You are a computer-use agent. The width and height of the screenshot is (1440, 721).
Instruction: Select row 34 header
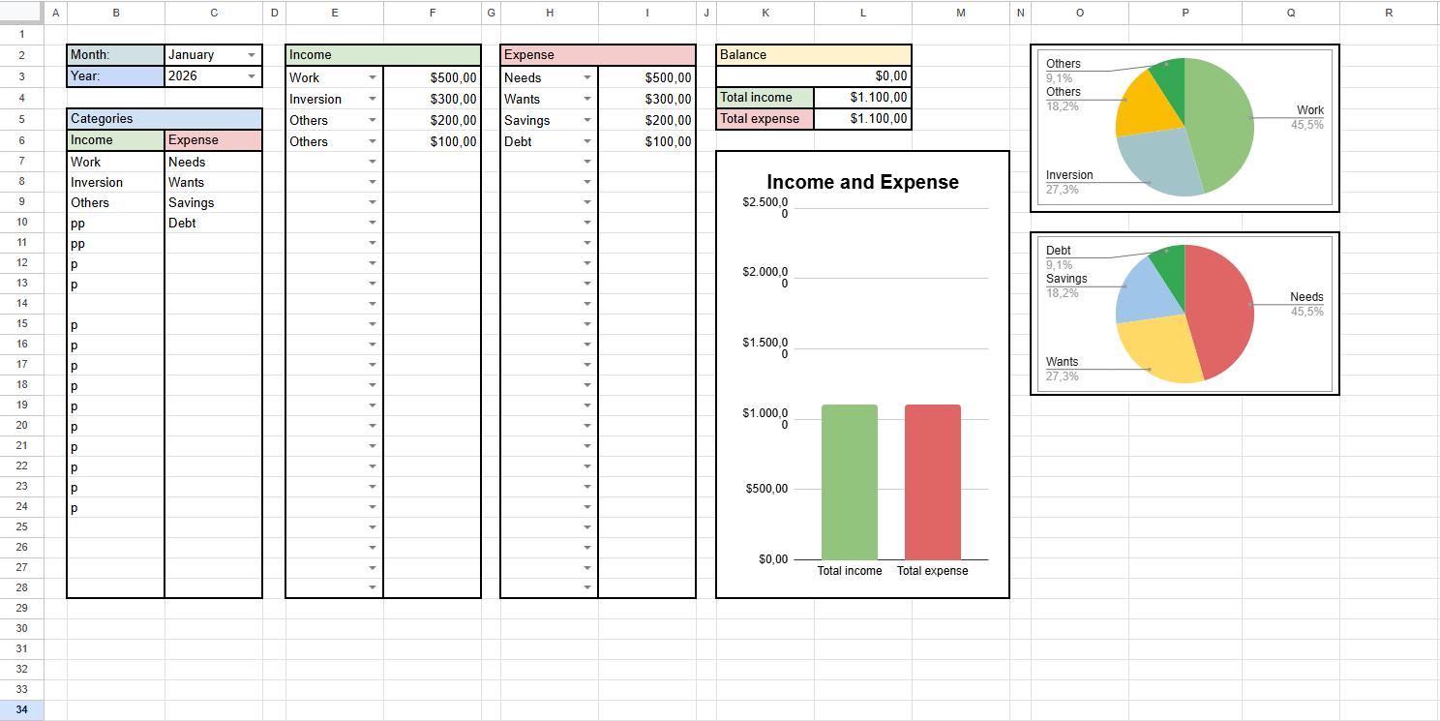tap(21, 710)
